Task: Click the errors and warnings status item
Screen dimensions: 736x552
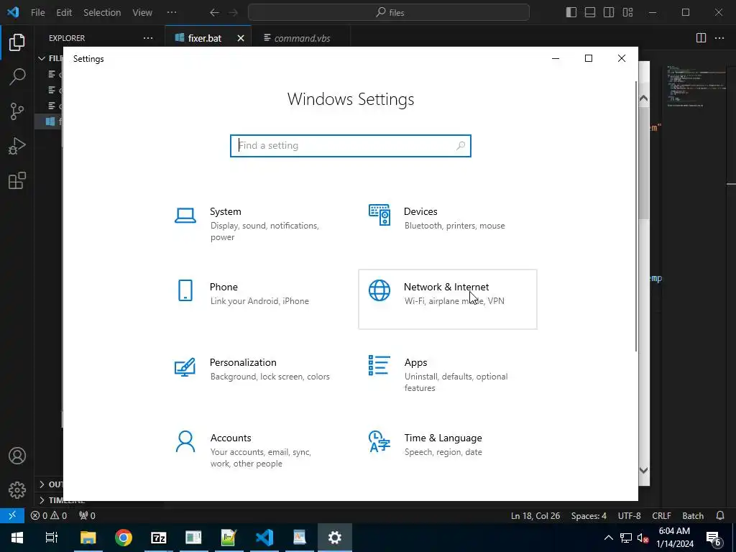Action: (x=49, y=515)
